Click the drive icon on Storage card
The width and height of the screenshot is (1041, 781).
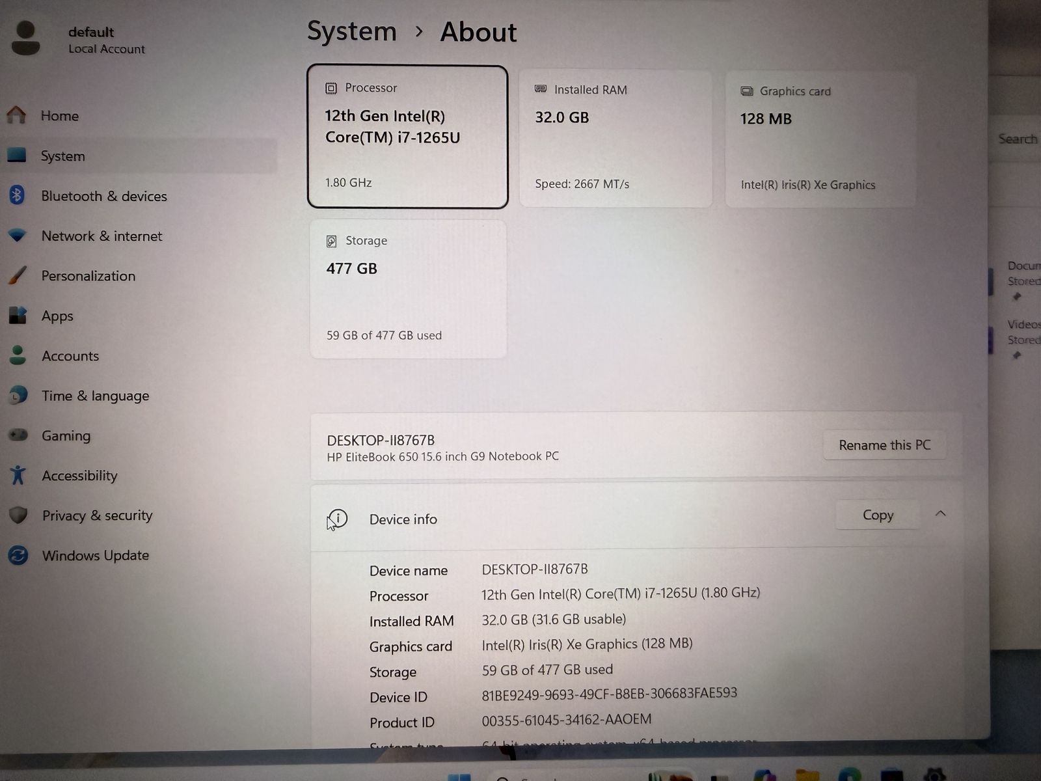tap(331, 241)
